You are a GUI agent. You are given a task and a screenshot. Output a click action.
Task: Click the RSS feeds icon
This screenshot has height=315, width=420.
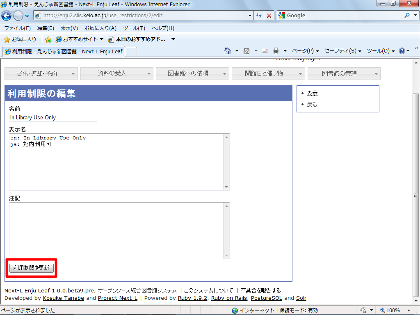pos(247,51)
